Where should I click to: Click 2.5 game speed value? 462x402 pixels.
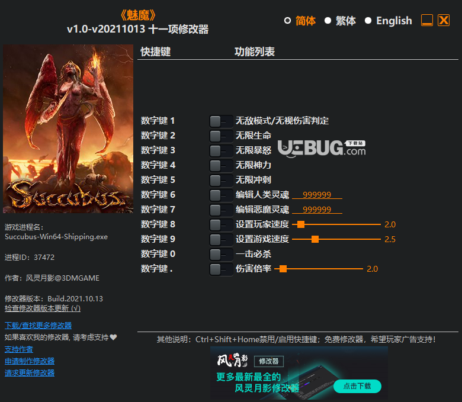coord(390,239)
